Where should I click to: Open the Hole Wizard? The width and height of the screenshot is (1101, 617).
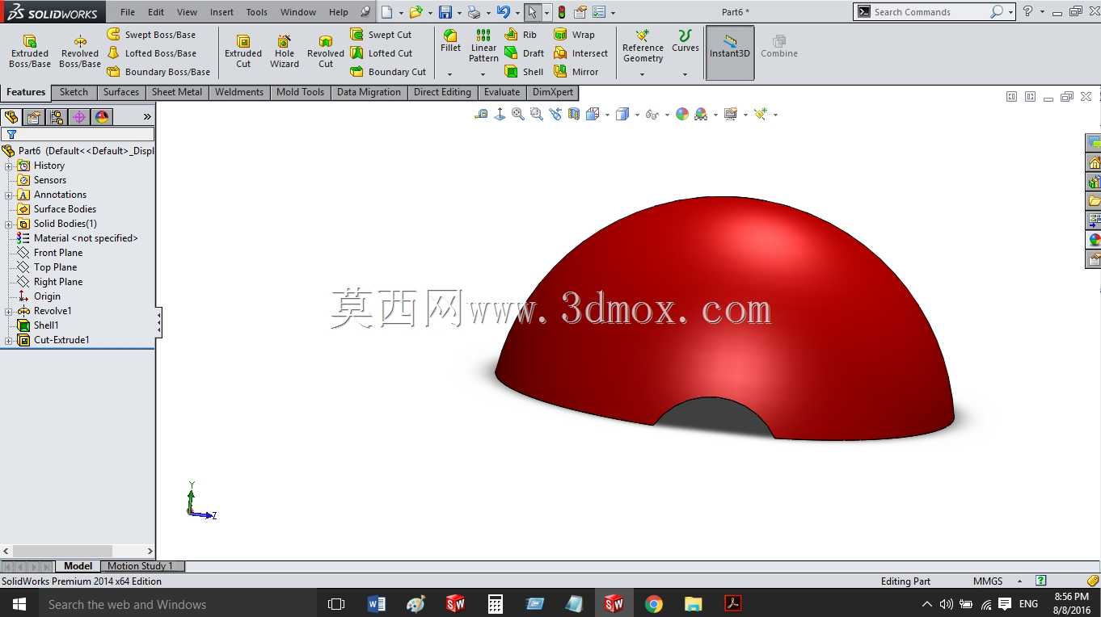[285, 52]
